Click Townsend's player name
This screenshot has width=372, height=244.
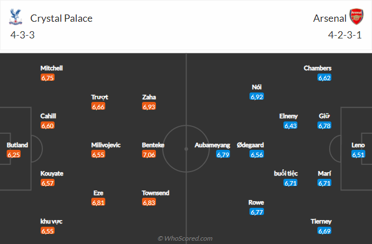tap(155, 193)
